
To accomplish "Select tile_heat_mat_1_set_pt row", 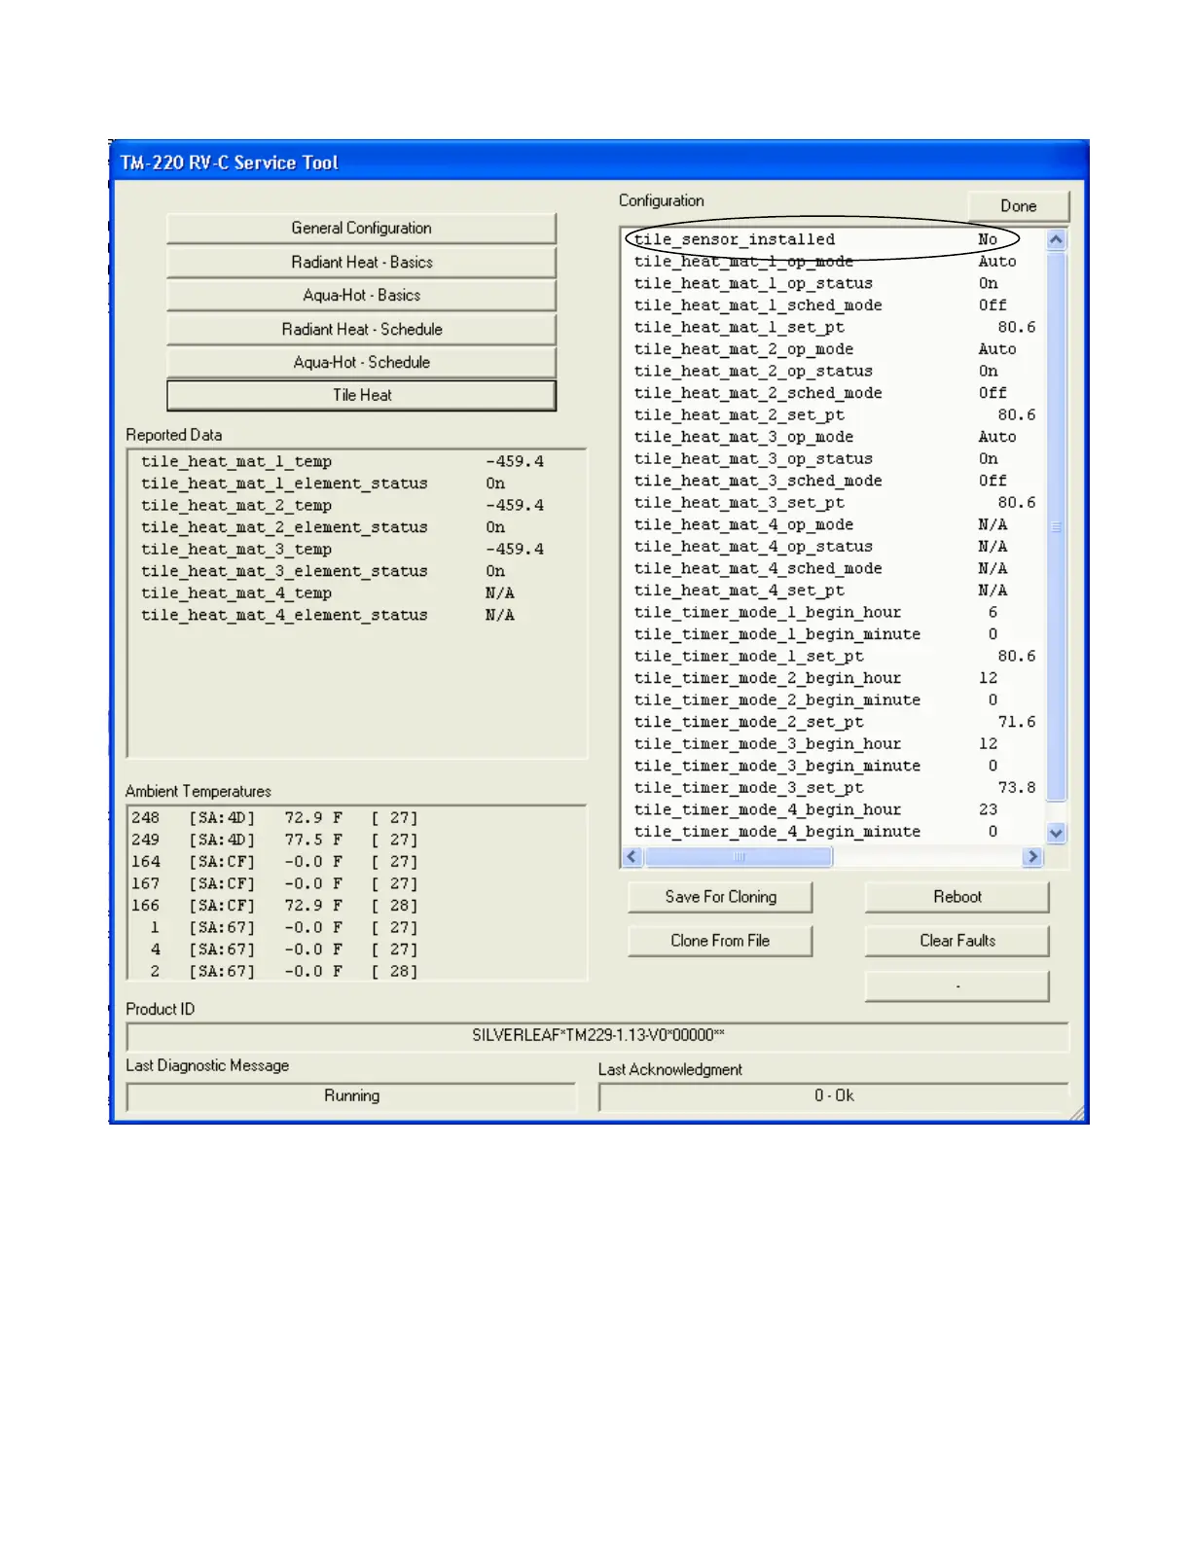I will [833, 327].
